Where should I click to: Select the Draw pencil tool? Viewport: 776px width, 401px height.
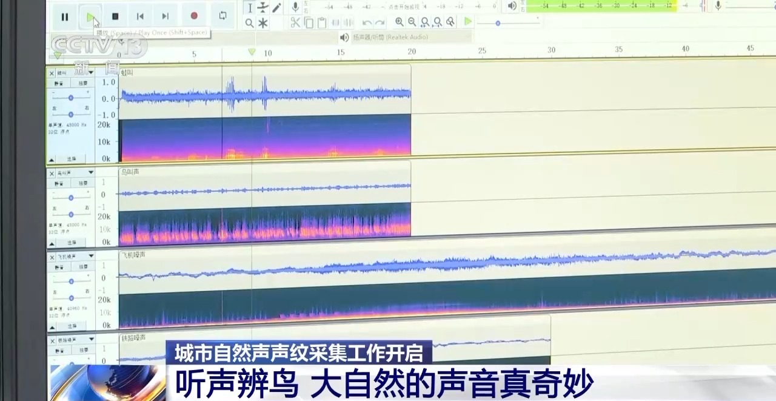pos(276,7)
